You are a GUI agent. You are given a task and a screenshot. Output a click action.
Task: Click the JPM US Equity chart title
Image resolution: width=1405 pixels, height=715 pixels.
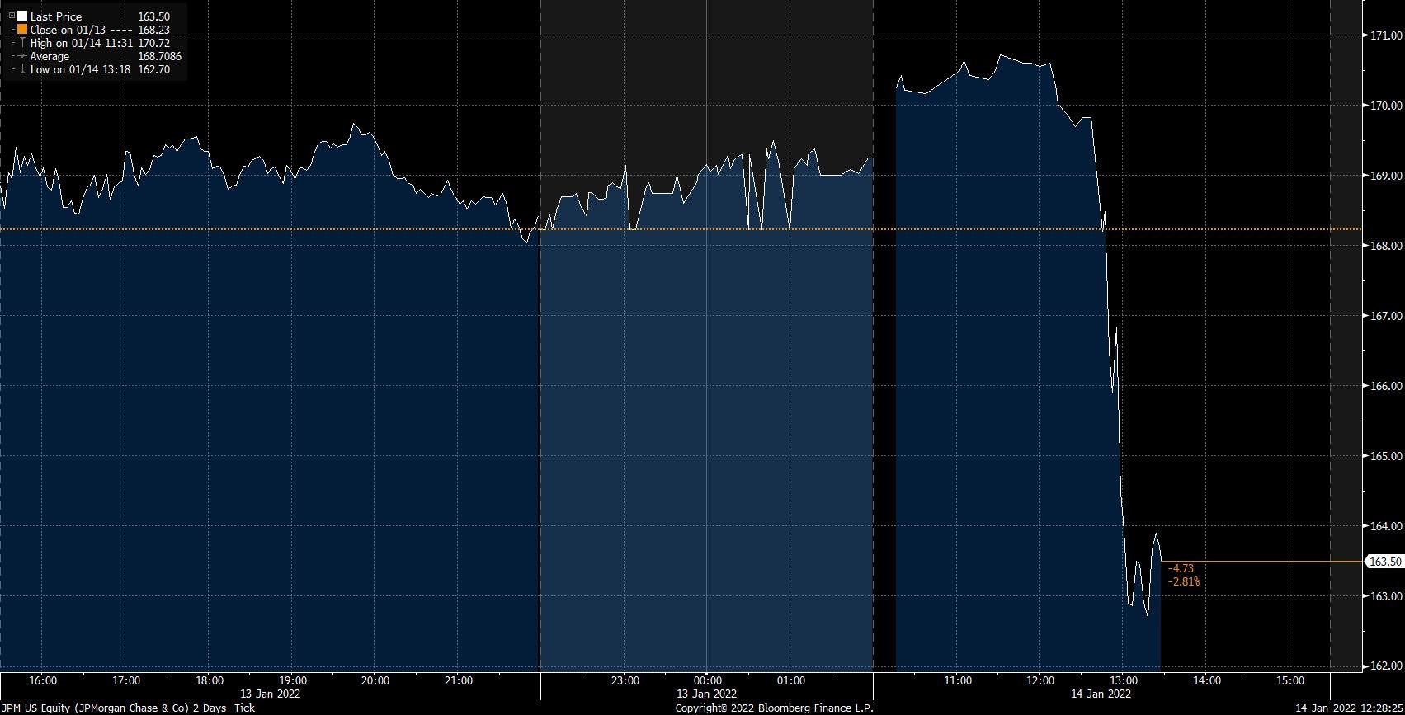[x=128, y=708]
